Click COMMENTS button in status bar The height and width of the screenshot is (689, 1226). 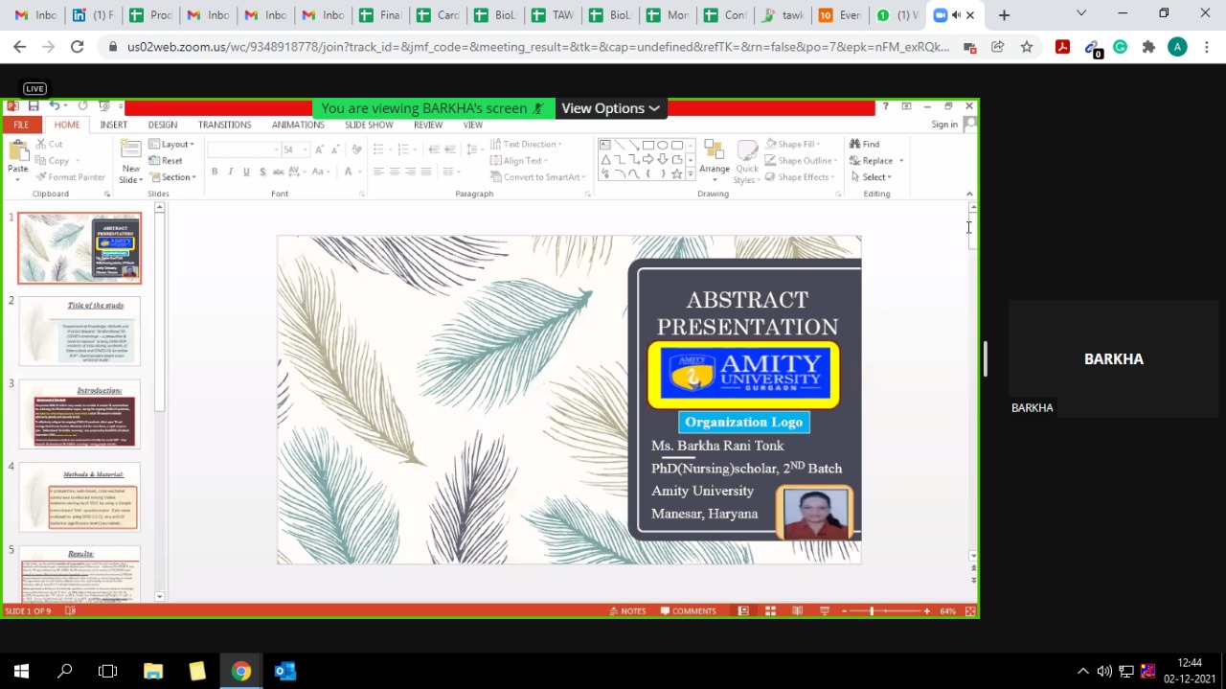[688, 611]
